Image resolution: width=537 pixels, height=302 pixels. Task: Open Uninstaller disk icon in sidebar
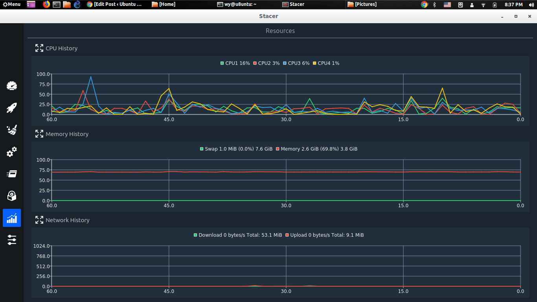(12, 196)
